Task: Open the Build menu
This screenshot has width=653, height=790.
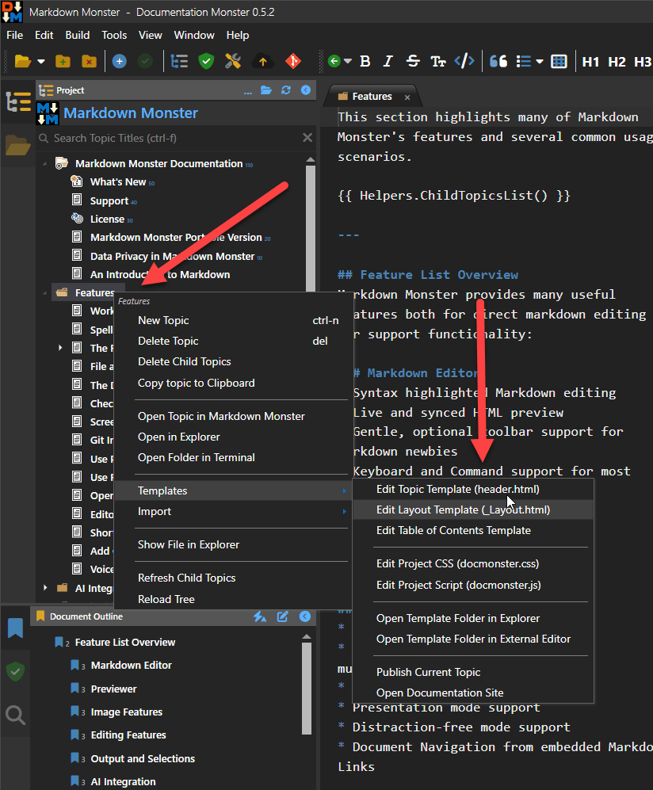Action: tap(78, 36)
